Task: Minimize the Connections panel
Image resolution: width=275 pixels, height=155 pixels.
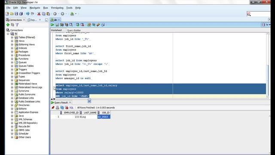Action: pyautogui.click(x=46, y=20)
